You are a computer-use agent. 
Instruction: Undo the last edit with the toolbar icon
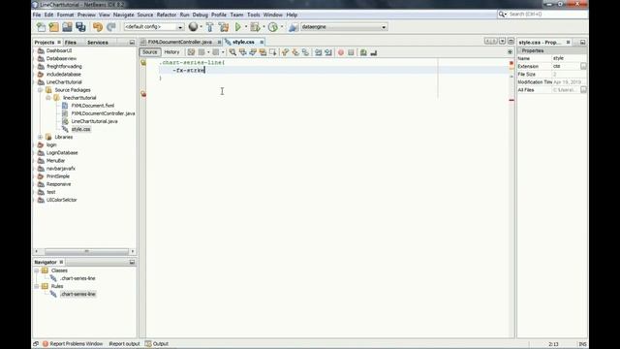tap(98, 27)
